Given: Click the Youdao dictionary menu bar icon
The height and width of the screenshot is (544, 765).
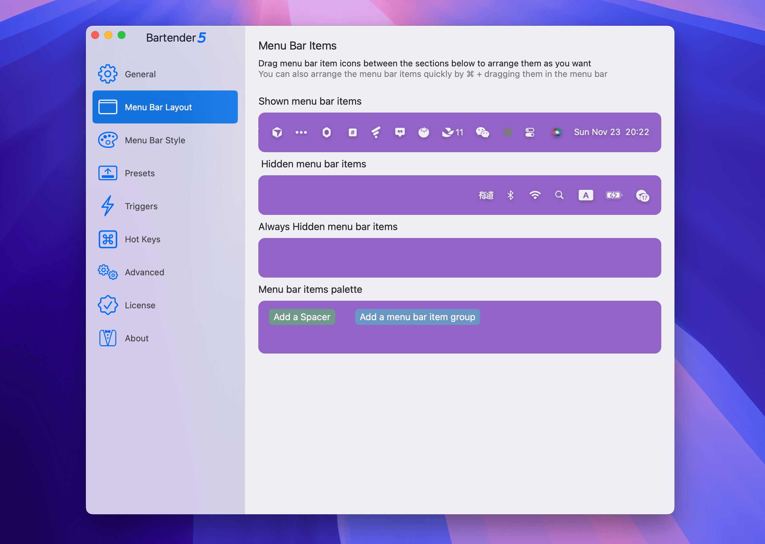Looking at the screenshot, I should click(486, 195).
